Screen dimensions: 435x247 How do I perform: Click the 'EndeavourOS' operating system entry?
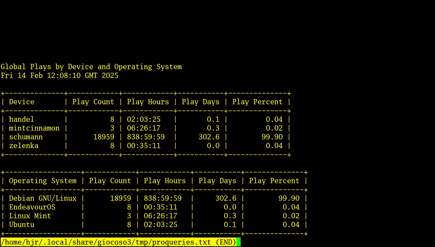point(32,207)
